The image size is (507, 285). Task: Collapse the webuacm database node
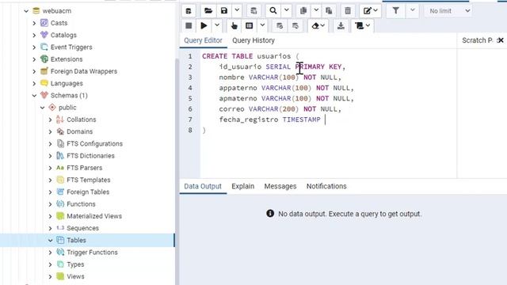(x=26, y=11)
